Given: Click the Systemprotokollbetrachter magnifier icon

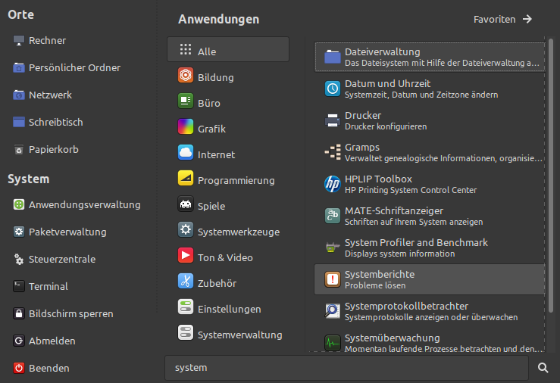Looking at the screenshot, I should coord(333,311).
